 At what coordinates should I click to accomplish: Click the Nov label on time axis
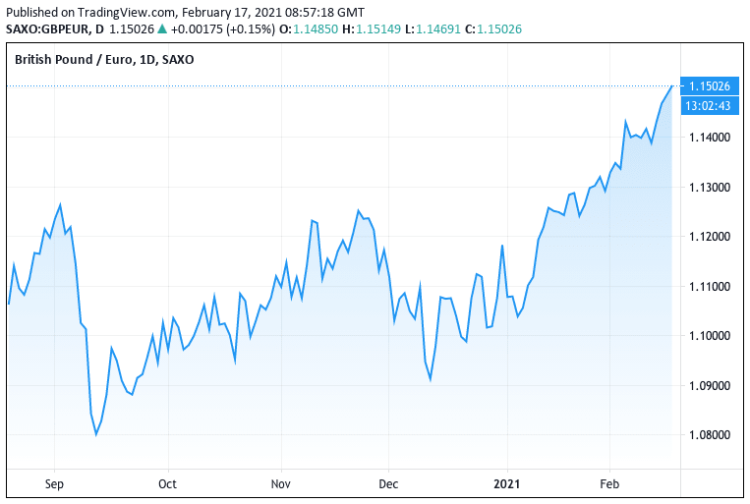281,483
